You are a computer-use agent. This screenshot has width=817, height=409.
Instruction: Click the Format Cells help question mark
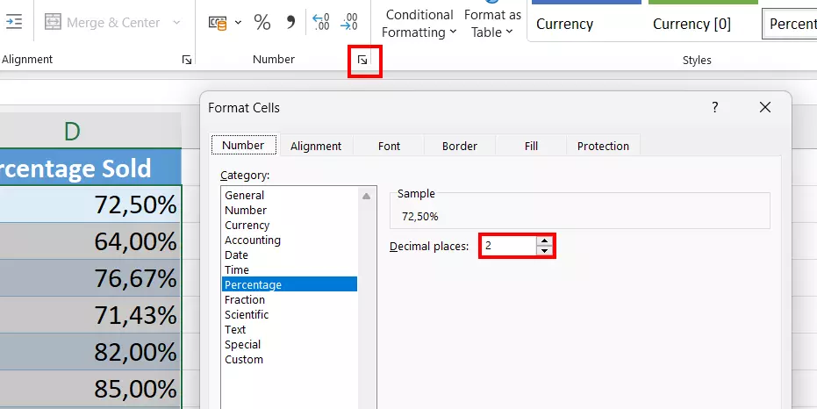coord(715,107)
